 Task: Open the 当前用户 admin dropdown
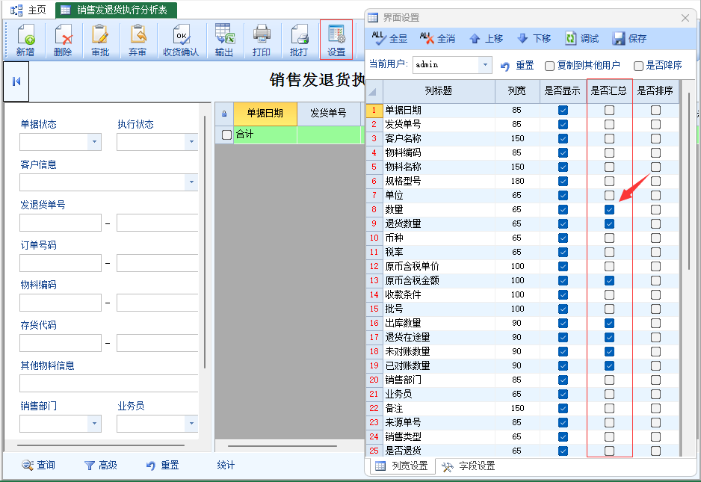[485, 66]
